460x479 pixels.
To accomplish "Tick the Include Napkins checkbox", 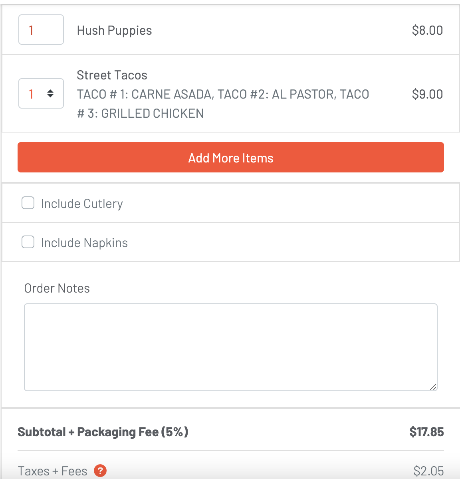I will [x=28, y=242].
